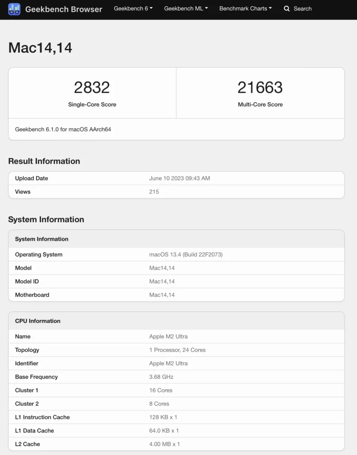Click the Model row value Mac14,14
The image size is (357, 455).
162,268
